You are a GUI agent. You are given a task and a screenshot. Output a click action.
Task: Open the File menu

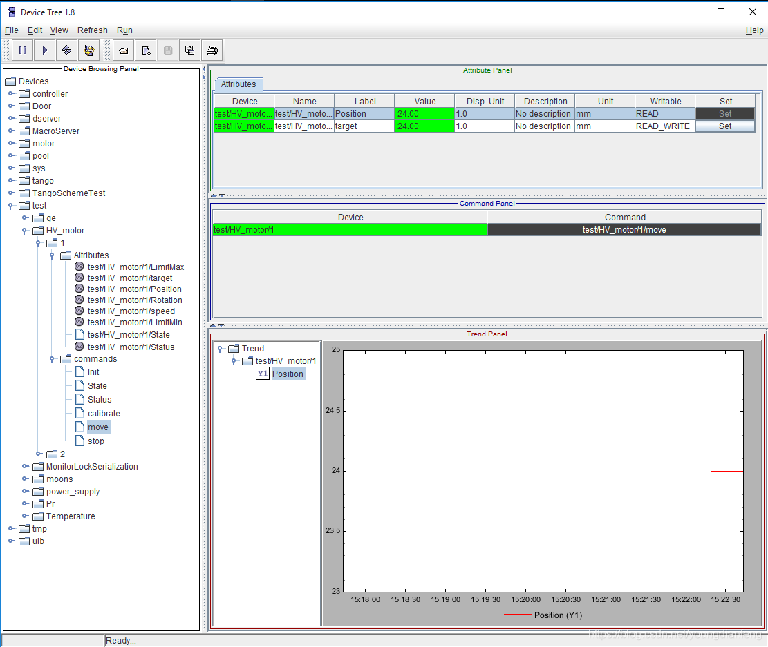11,30
